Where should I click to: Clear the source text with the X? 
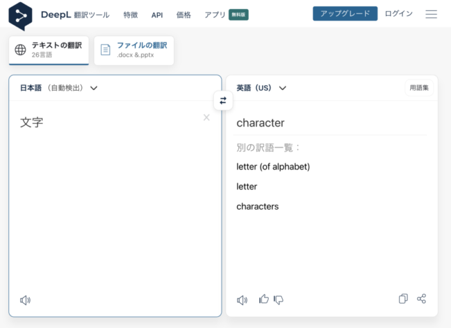pos(207,117)
